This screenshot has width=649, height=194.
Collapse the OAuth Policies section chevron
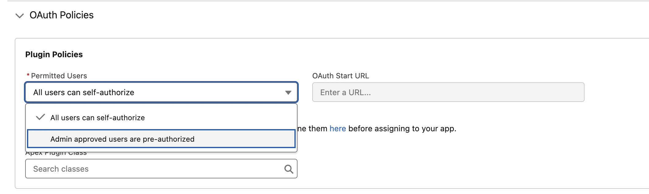tap(20, 16)
